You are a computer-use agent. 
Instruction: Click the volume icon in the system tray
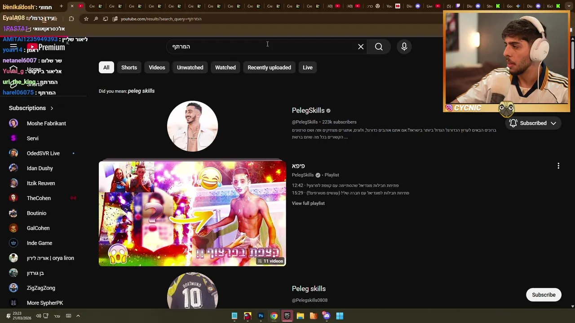point(39,316)
